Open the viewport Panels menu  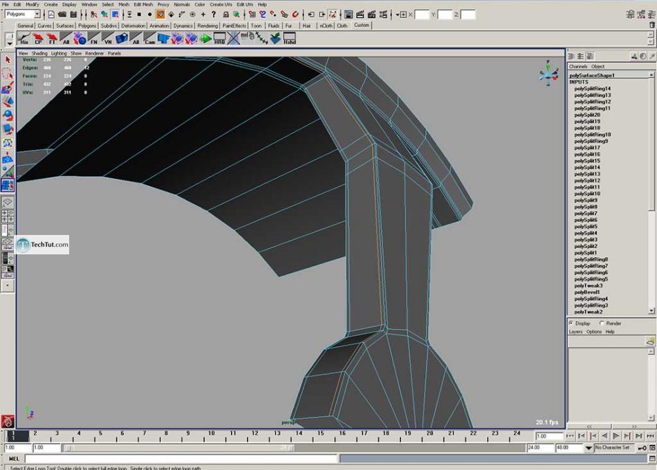[114, 53]
